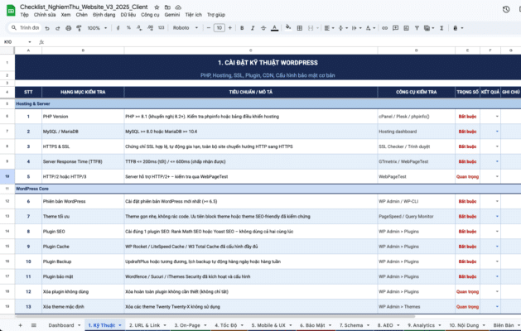
Task: Click the sigma functions icon
Action: pyautogui.click(x=441, y=28)
